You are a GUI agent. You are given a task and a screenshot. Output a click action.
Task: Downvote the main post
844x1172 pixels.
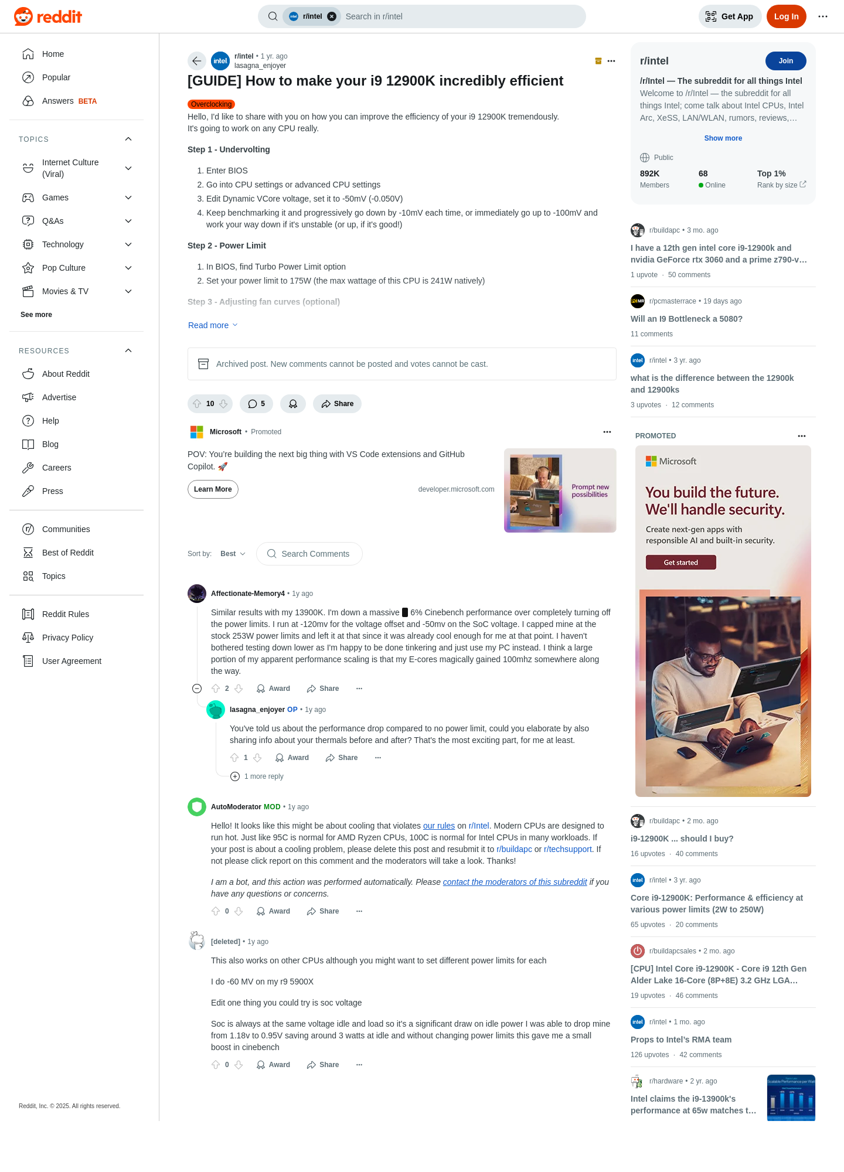[223, 404]
